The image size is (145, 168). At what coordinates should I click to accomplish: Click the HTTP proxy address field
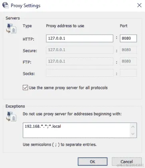(79, 38)
